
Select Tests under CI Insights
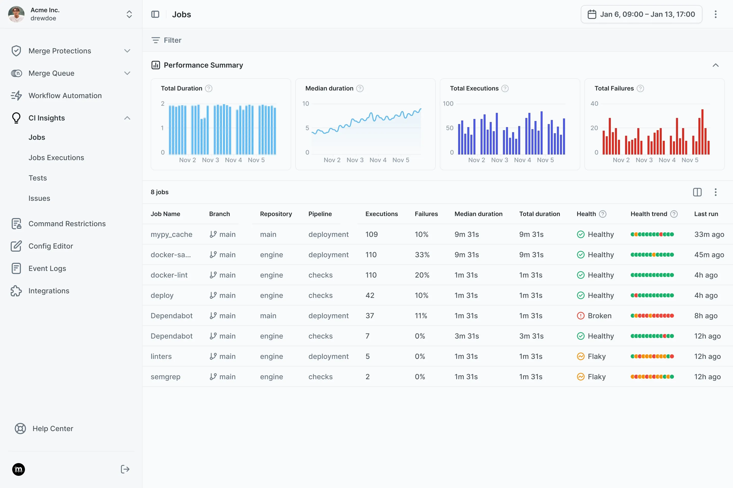point(37,178)
